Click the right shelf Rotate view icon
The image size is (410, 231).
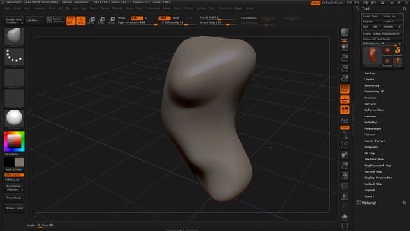(x=345, y=176)
